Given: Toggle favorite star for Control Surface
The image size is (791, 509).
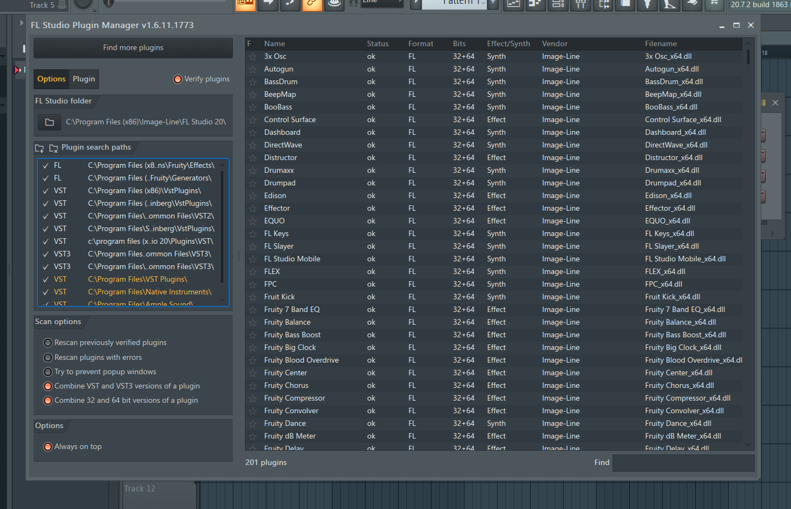Looking at the screenshot, I should (253, 120).
